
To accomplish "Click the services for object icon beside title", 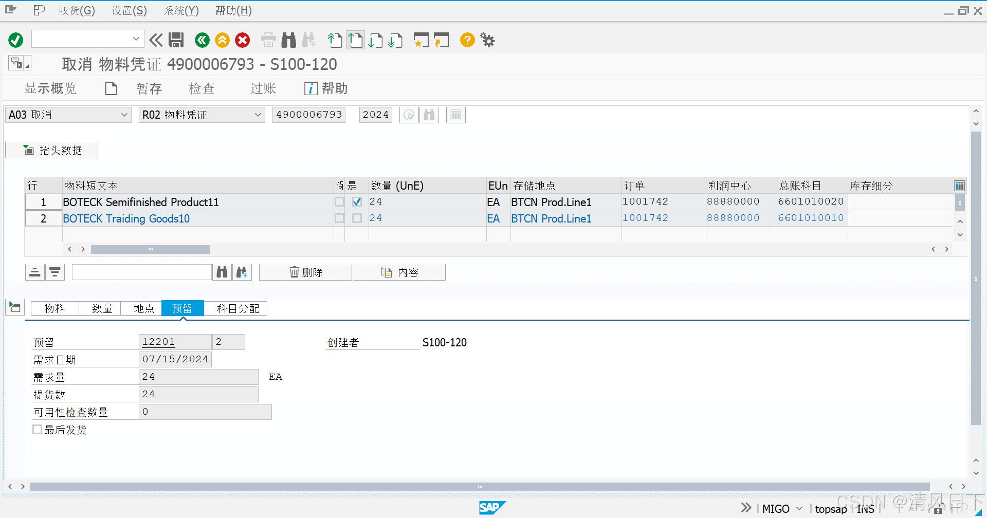I will coord(20,63).
